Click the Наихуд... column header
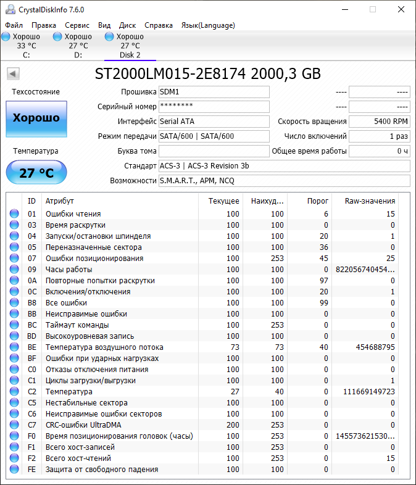 click(265, 201)
